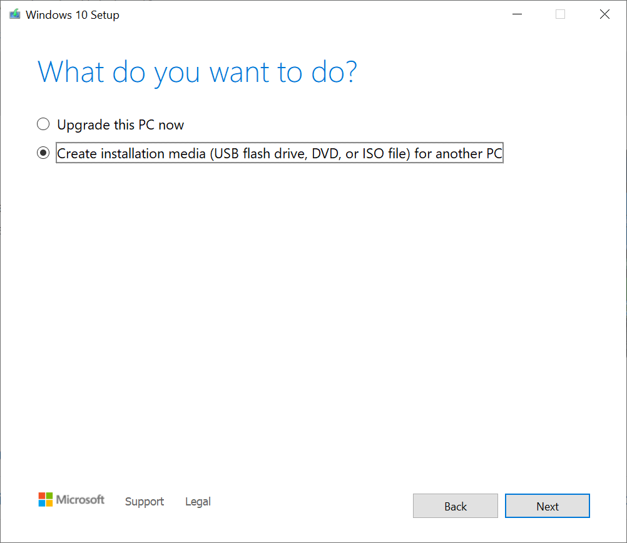Click the Windows 10 Setup title bar icon
This screenshot has height=543, width=627.
point(14,14)
